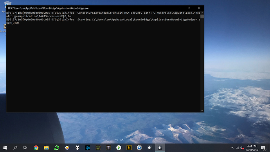Viewport: 270px width, 152px height.
Task: Open the blue play-button media player icon
Action: [139, 148]
